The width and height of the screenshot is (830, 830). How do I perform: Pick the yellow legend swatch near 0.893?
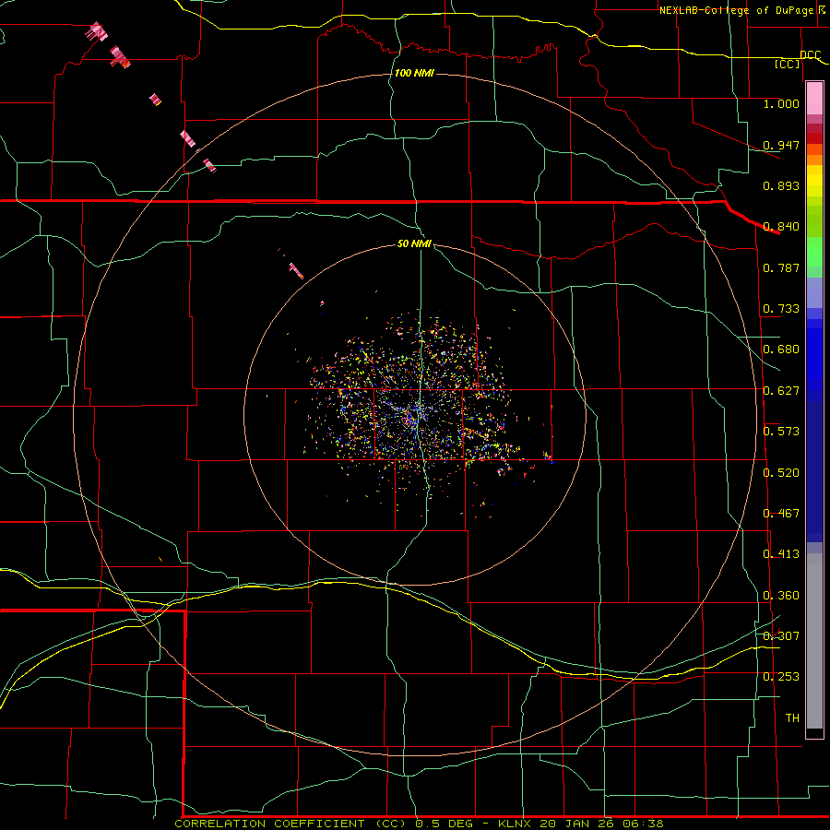[814, 182]
